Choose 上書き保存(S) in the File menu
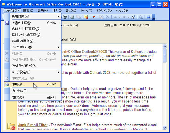 [x=32, y=23]
